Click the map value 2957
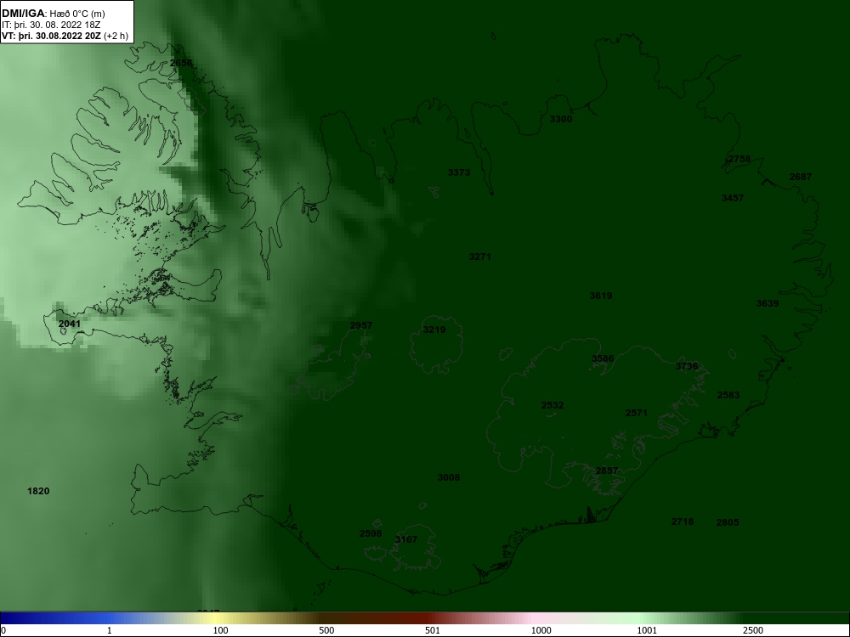Viewport: 850px width, 637px height. (x=361, y=325)
